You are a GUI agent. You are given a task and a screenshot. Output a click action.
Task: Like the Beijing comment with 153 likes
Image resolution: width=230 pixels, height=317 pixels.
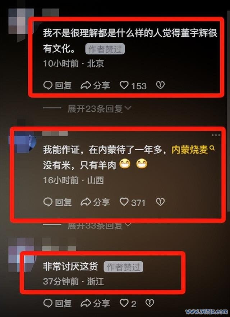point(133,85)
